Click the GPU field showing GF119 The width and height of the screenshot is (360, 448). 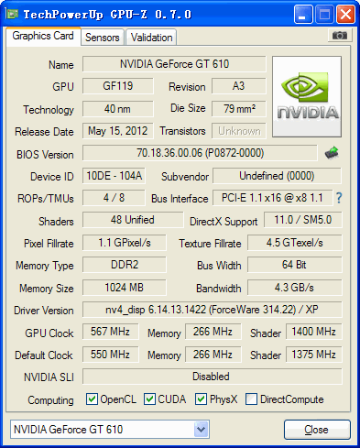(x=118, y=86)
